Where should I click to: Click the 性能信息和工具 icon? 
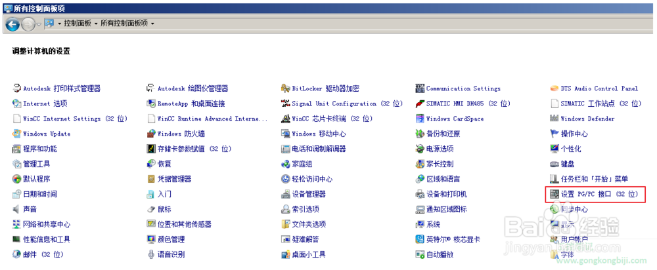click(17, 239)
